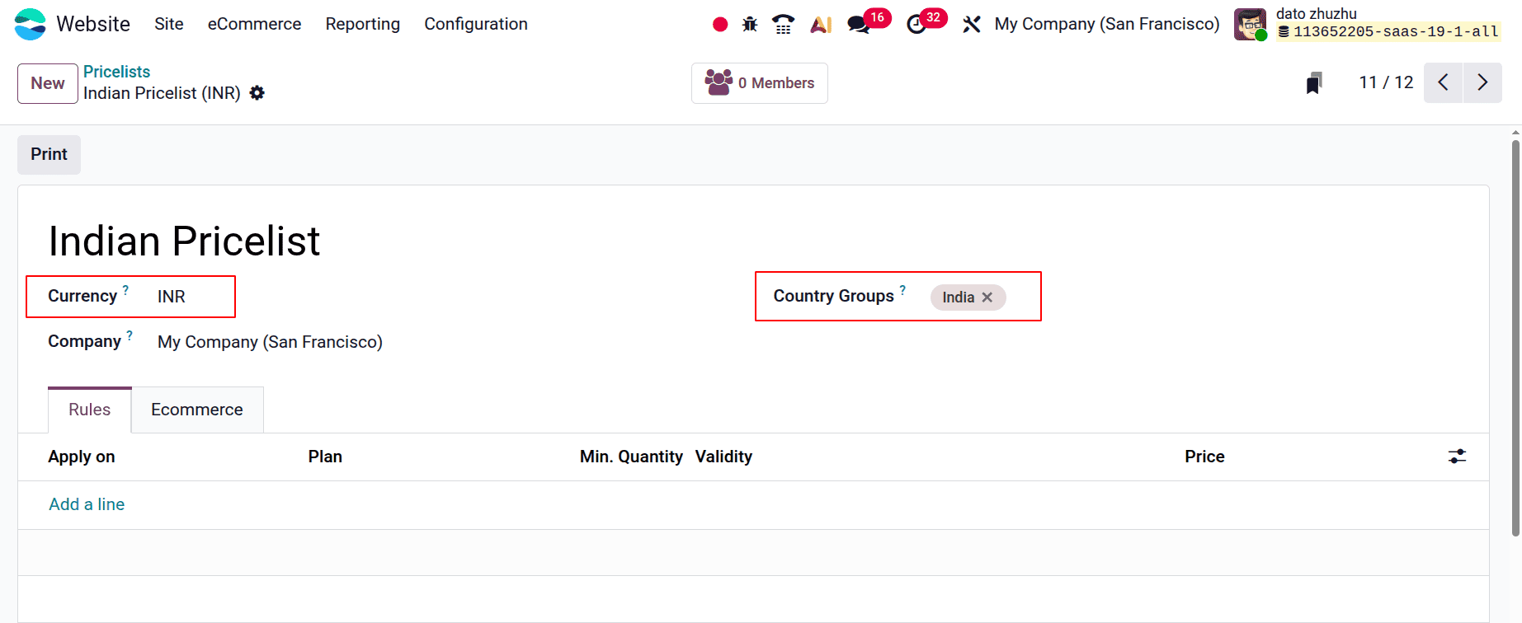Open the VoIP phone icon

point(784,25)
